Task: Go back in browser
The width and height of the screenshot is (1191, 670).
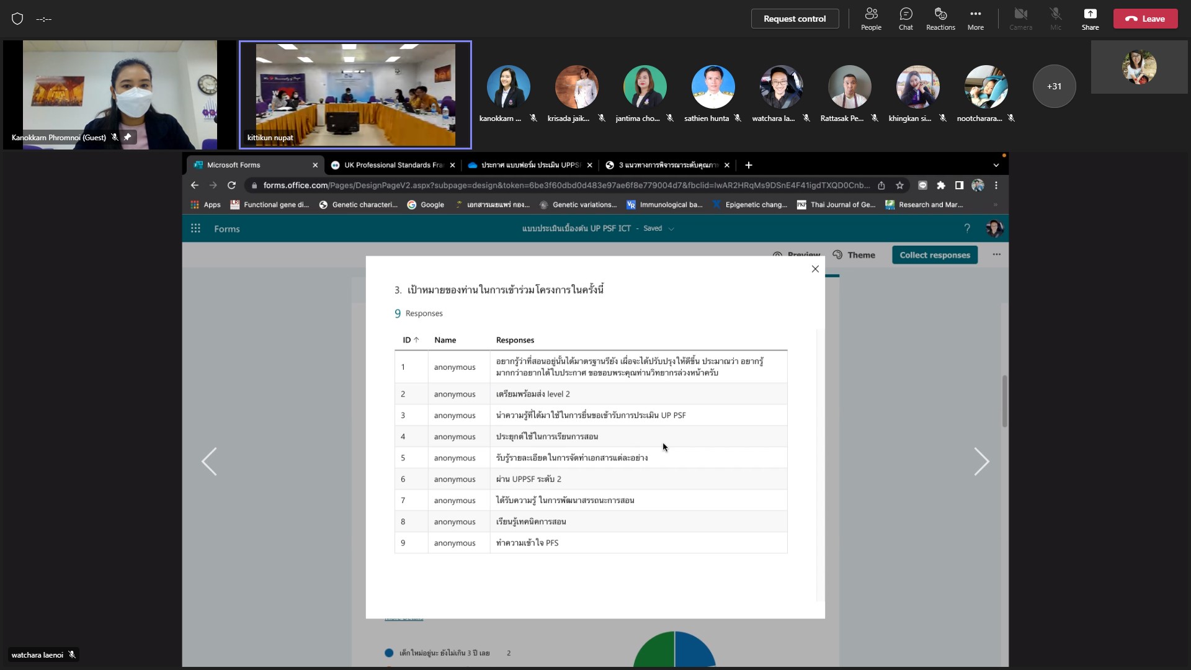Action: pyautogui.click(x=195, y=185)
